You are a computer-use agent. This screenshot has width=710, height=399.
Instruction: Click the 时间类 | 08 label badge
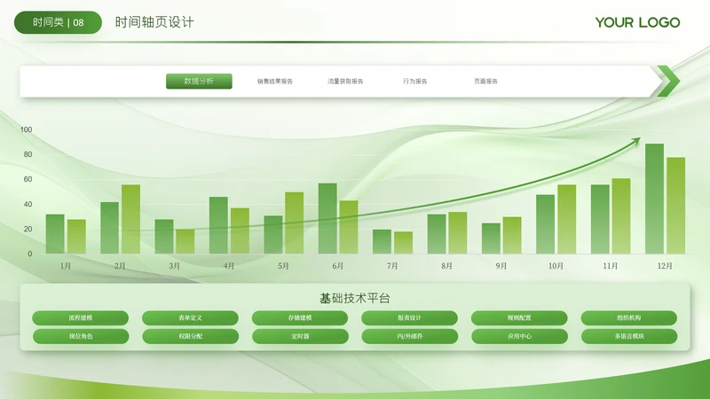coord(58,23)
